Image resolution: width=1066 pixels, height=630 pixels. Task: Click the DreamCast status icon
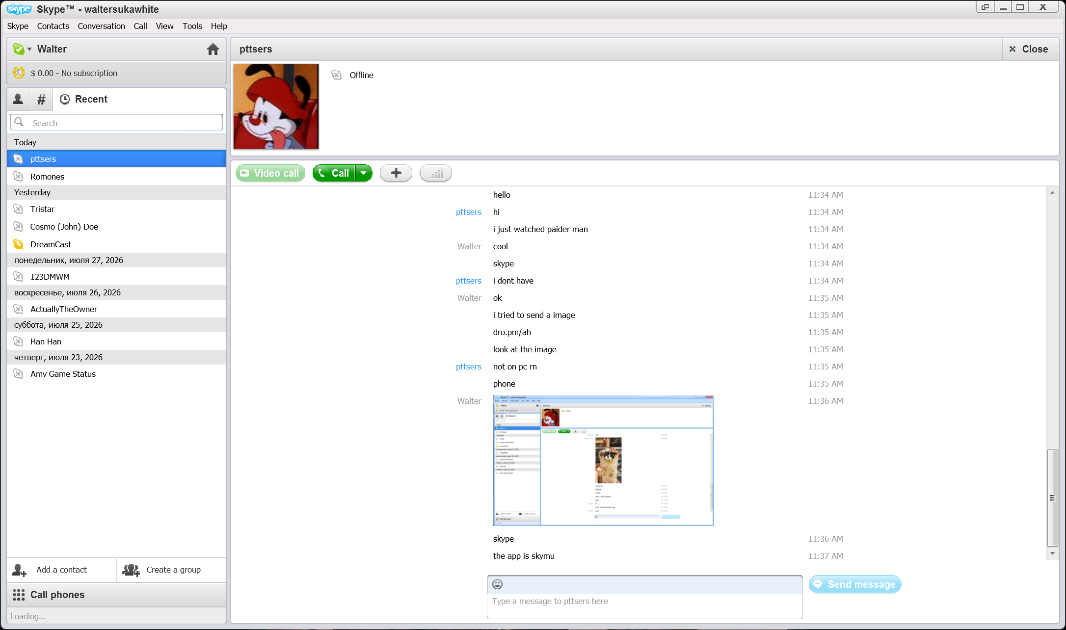(x=18, y=244)
